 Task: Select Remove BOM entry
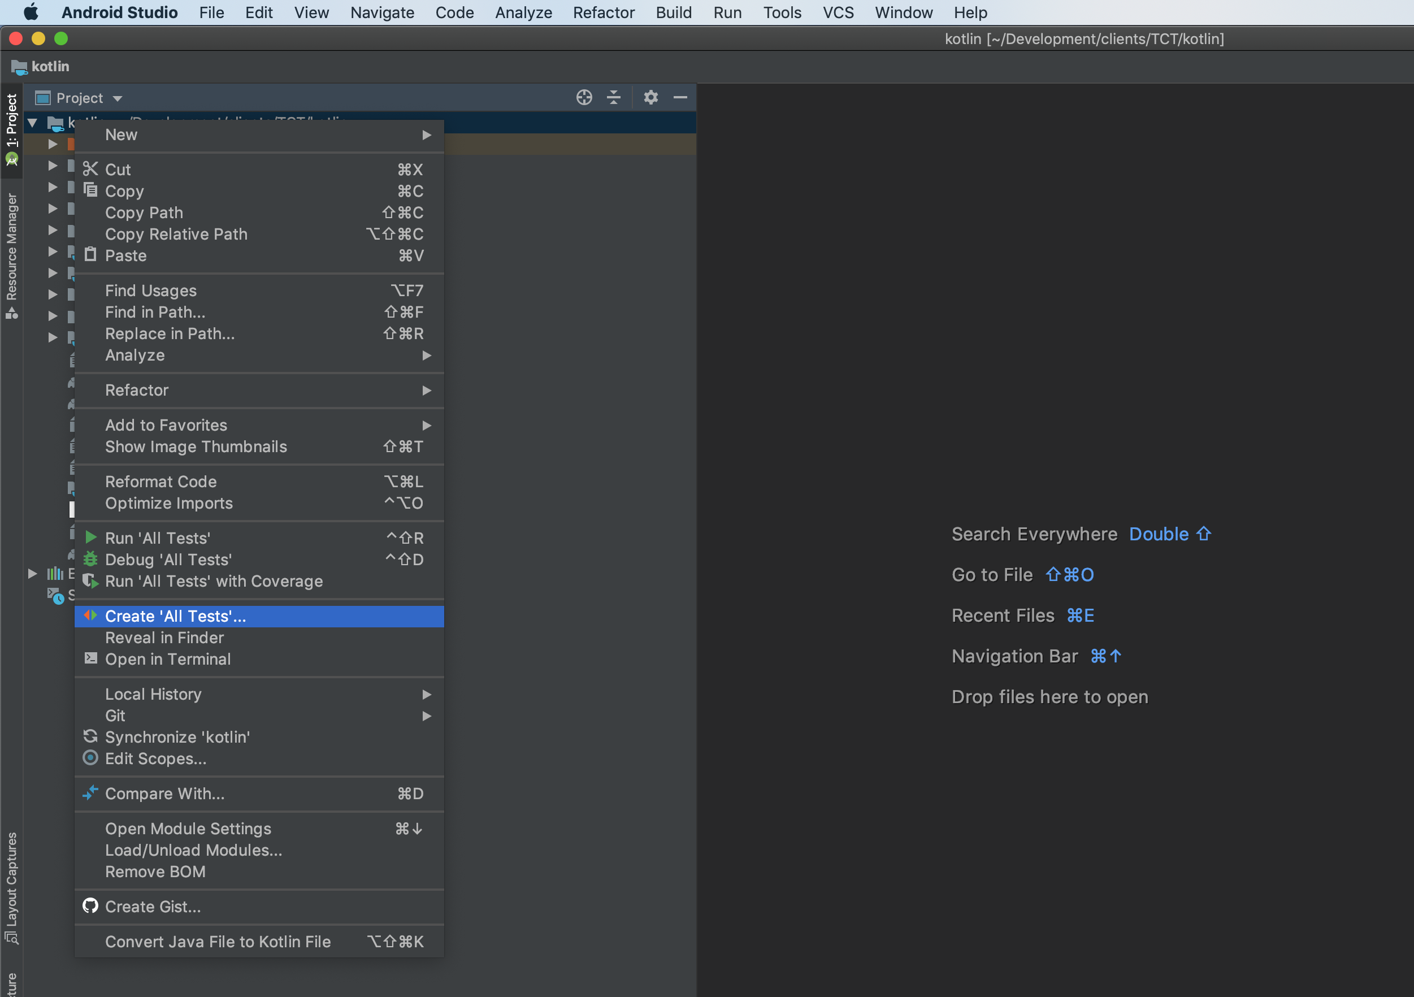259,872
